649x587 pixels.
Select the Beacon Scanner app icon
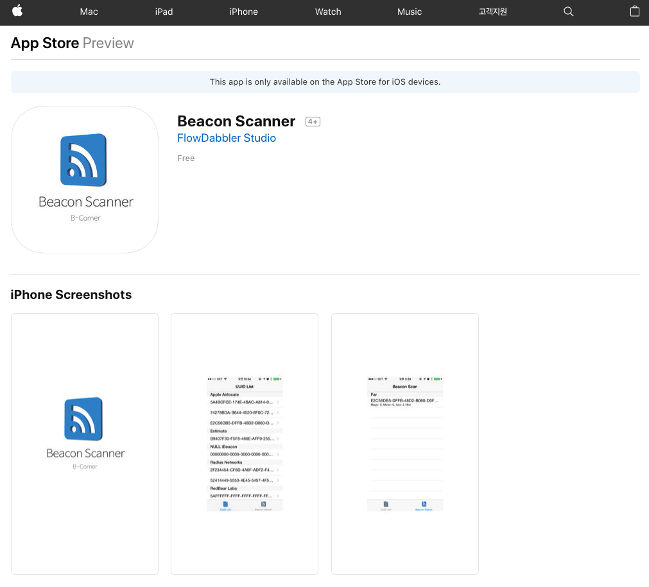(84, 180)
